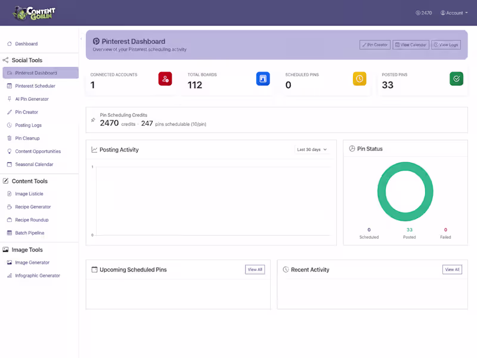Click the Recent Activity clock icon
Screen dimensions: 477x358
tap(286, 270)
